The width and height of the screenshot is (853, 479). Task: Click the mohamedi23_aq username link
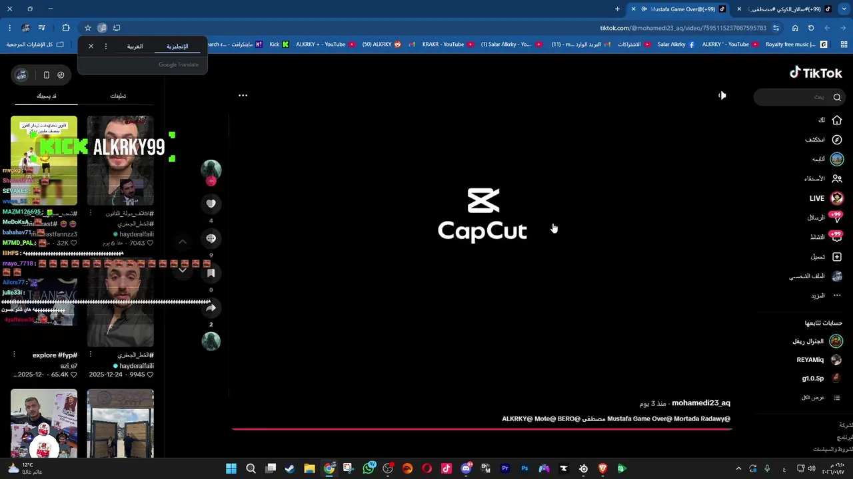[x=700, y=403]
